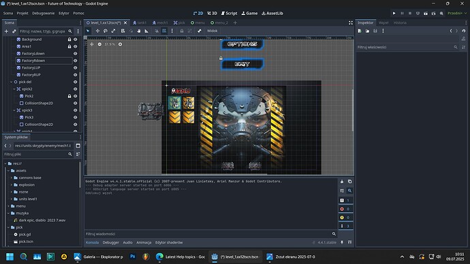Toggle distraction-free mode expand icon
Viewport: 470px width, 264px height.
351,22
